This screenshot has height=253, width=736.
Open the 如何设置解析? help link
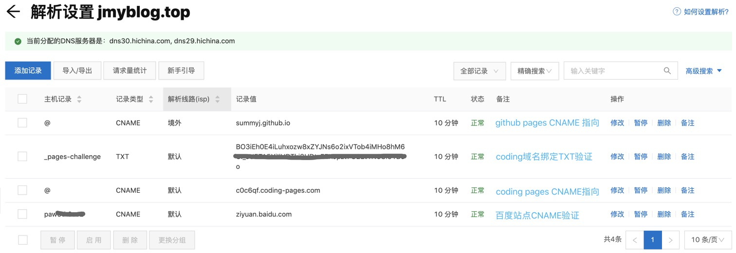[706, 12]
